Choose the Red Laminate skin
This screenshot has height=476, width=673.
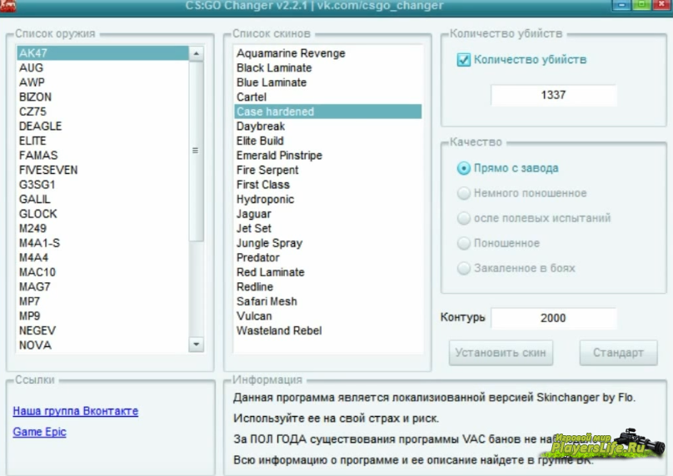click(x=328, y=272)
